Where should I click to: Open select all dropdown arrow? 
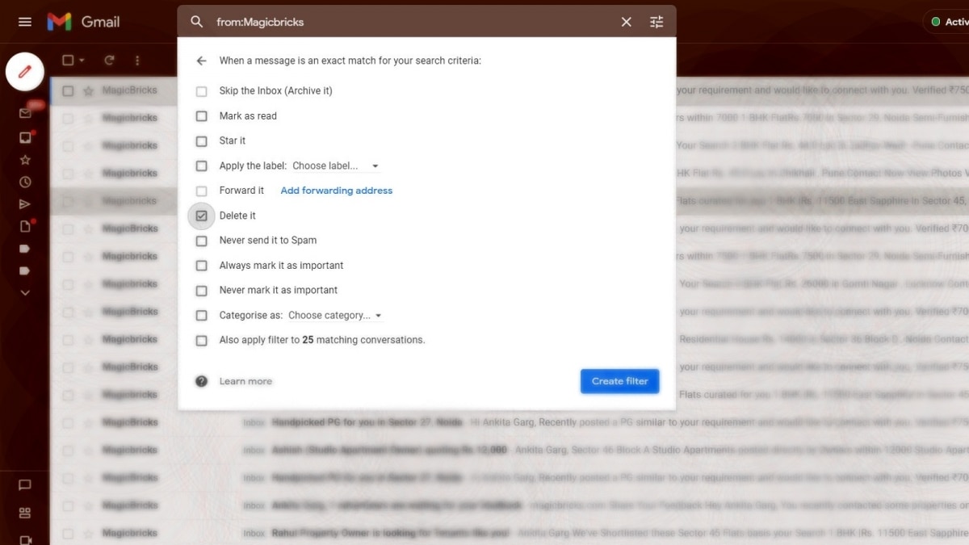(82, 61)
